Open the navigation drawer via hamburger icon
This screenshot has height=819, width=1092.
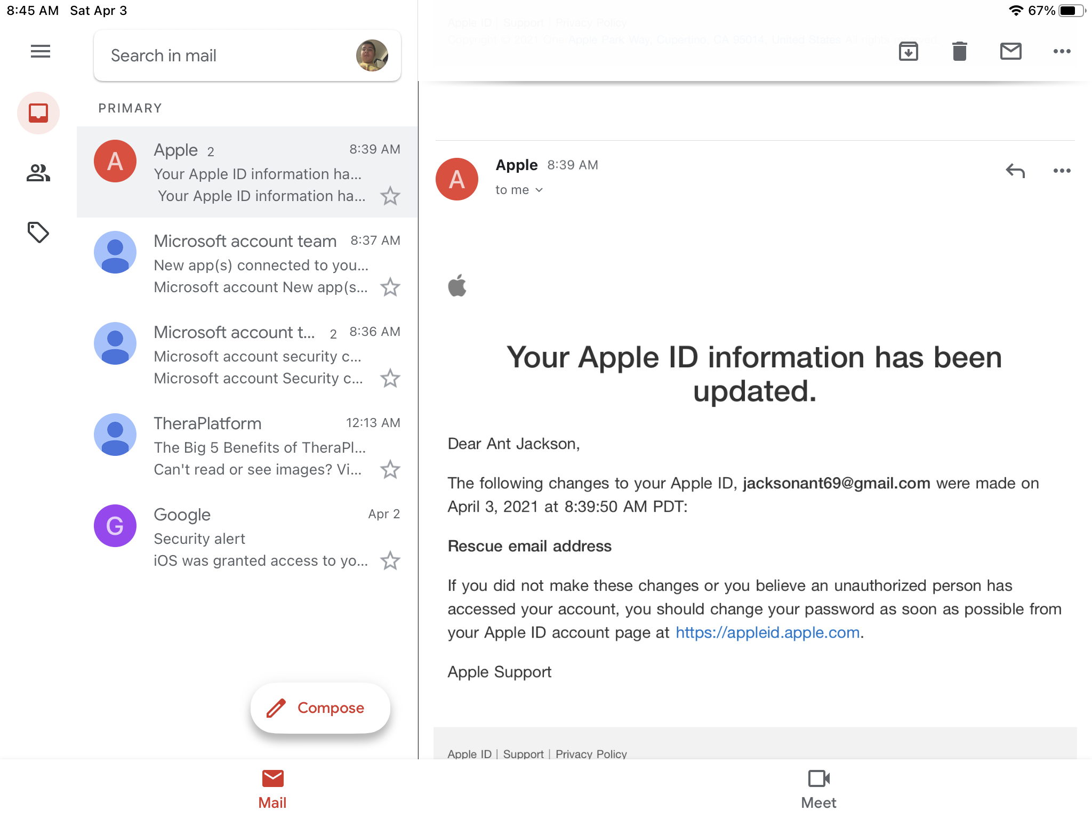(x=40, y=51)
